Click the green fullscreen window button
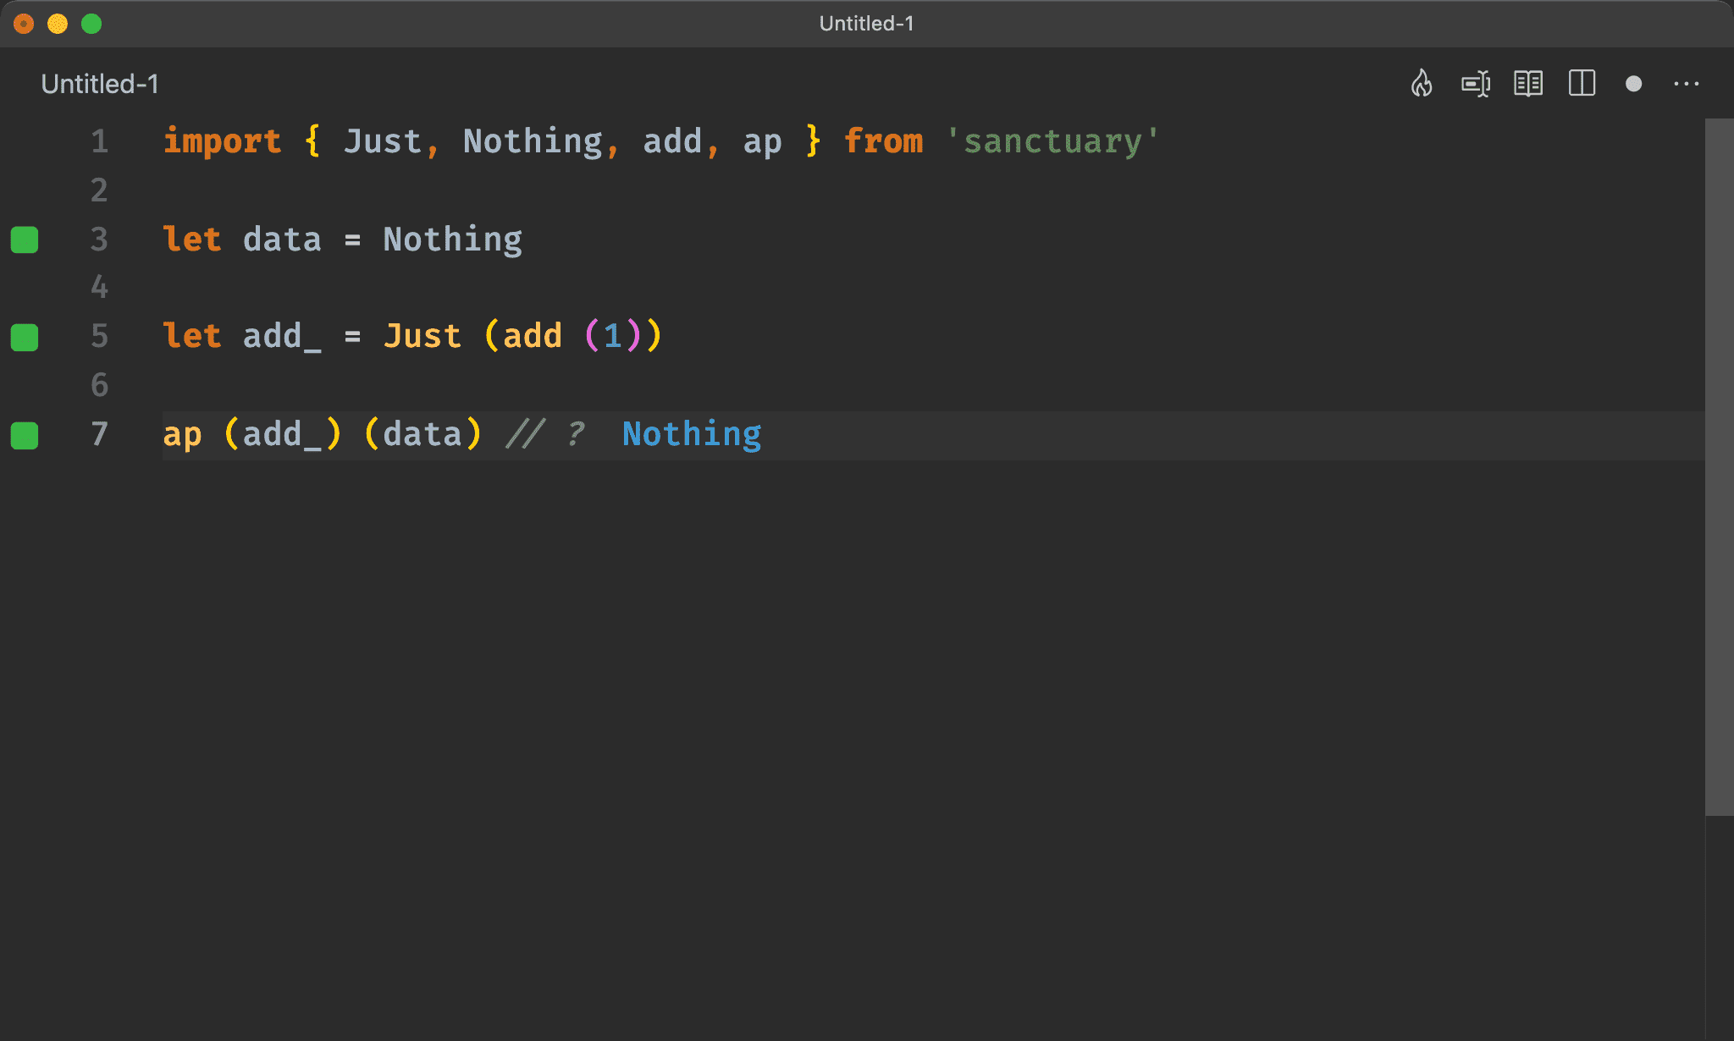Image resolution: width=1734 pixels, height=1041 pixels. coord(91,24)
